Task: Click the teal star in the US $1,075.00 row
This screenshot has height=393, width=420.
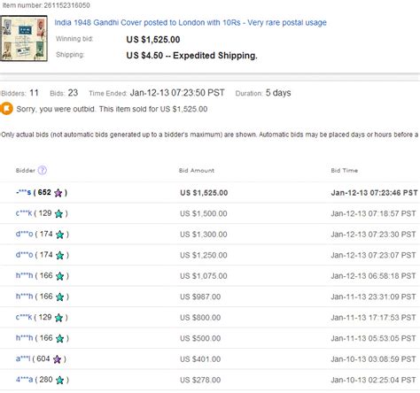Action: coord(59,276)
